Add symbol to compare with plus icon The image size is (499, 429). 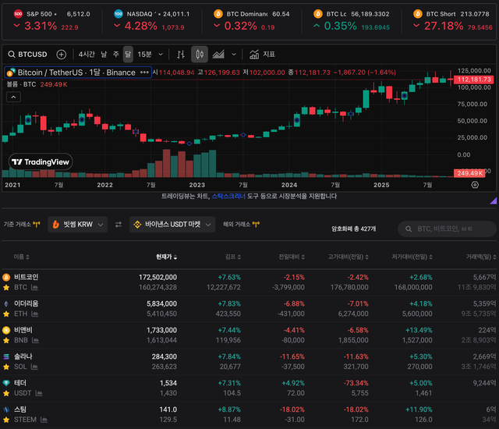click(61, 55)
